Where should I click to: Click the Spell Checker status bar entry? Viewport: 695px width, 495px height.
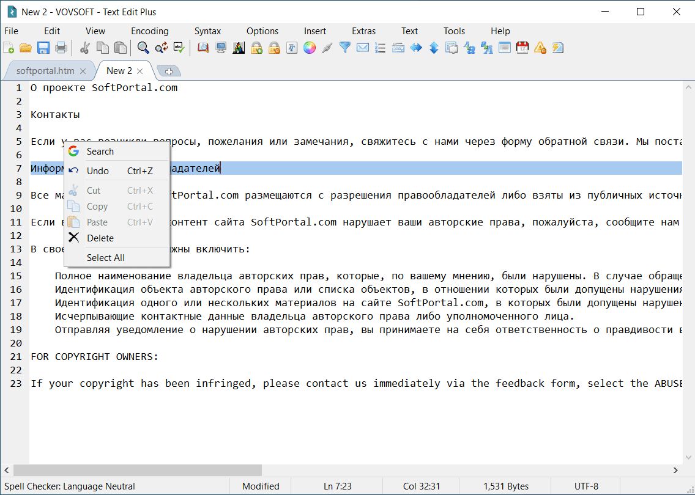pos(70,486)
